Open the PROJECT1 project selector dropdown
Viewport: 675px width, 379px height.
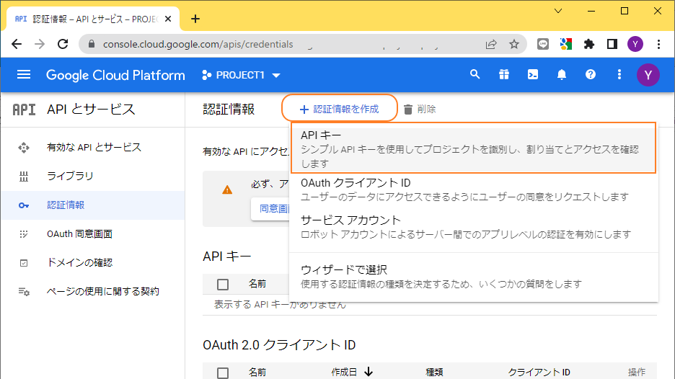[x=241, y=75]
